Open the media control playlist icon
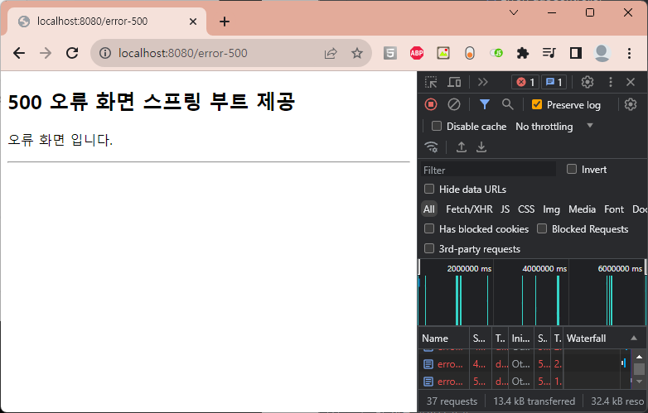The height and width of the screenshot is (413, 648). [x=549, y=53]
